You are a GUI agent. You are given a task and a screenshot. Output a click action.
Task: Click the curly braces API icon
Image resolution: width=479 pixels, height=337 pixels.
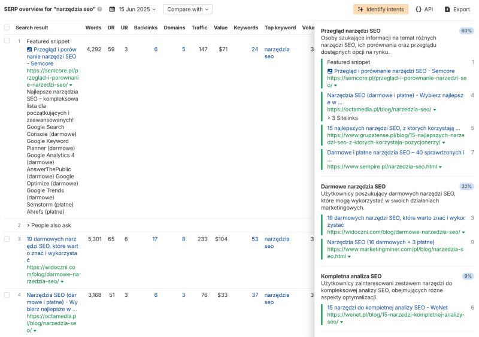pos(418,9)
